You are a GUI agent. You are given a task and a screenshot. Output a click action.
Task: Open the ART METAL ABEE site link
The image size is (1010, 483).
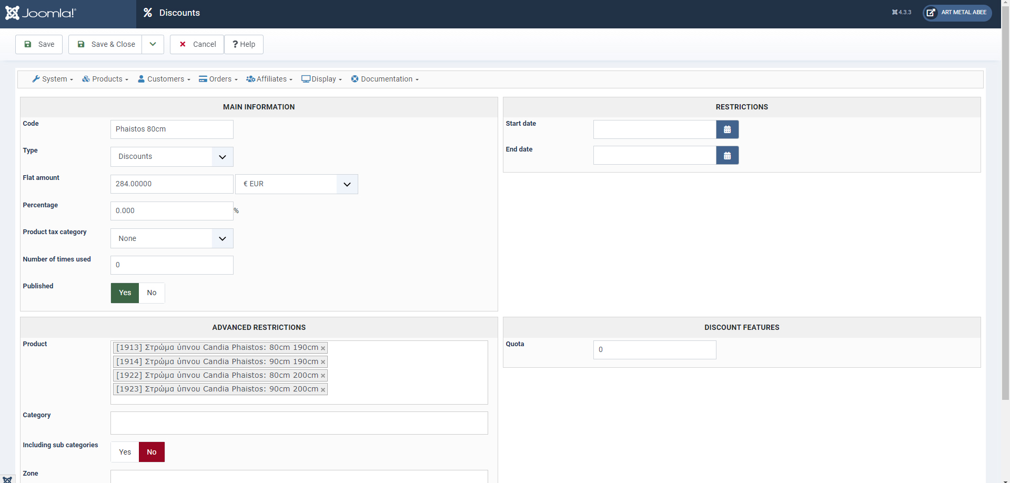pos(957,13)
